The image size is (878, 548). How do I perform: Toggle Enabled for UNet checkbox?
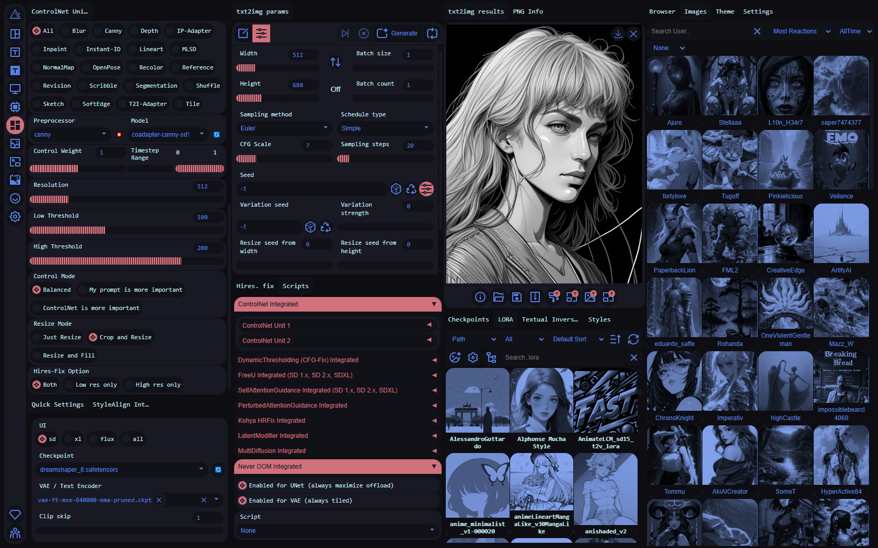[242, 485]
